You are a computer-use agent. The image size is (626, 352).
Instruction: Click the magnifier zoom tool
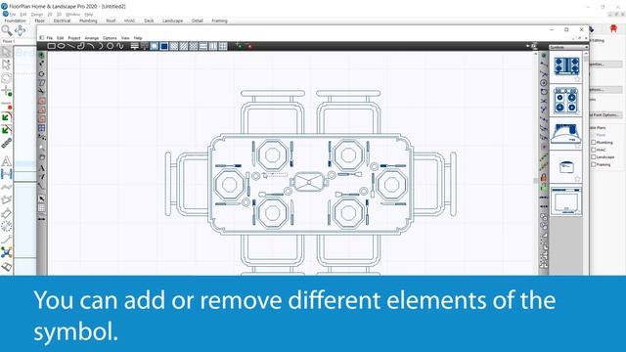[x=7, y=30]
